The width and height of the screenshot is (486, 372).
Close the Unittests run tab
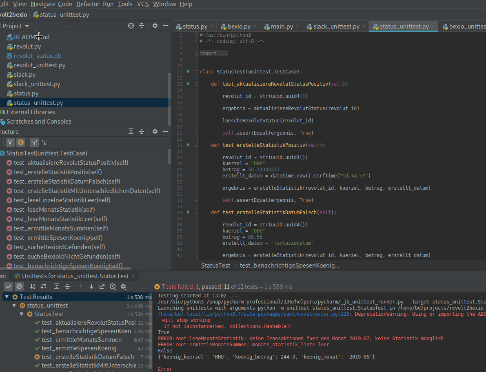pos(133,276)
